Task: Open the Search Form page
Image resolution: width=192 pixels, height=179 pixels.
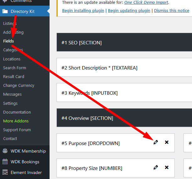Action: (14, 68)
